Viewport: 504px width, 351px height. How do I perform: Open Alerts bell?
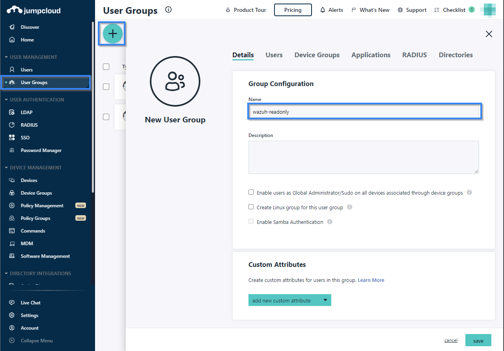tap(331, 10)
